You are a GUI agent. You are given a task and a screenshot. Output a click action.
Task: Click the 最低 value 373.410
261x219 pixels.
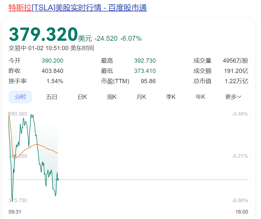(x=145, y=71)
